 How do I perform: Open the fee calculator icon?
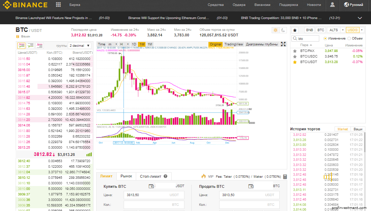click(285, 176)
